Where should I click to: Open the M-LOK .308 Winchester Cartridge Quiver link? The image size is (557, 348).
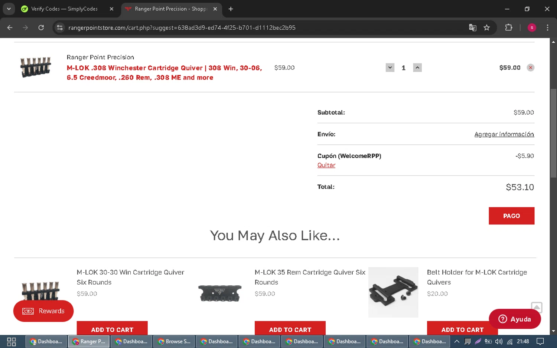coord(164,73)
